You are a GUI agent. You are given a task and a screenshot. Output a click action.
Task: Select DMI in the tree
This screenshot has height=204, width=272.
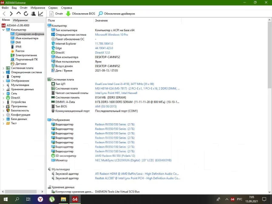coord(16,42)
